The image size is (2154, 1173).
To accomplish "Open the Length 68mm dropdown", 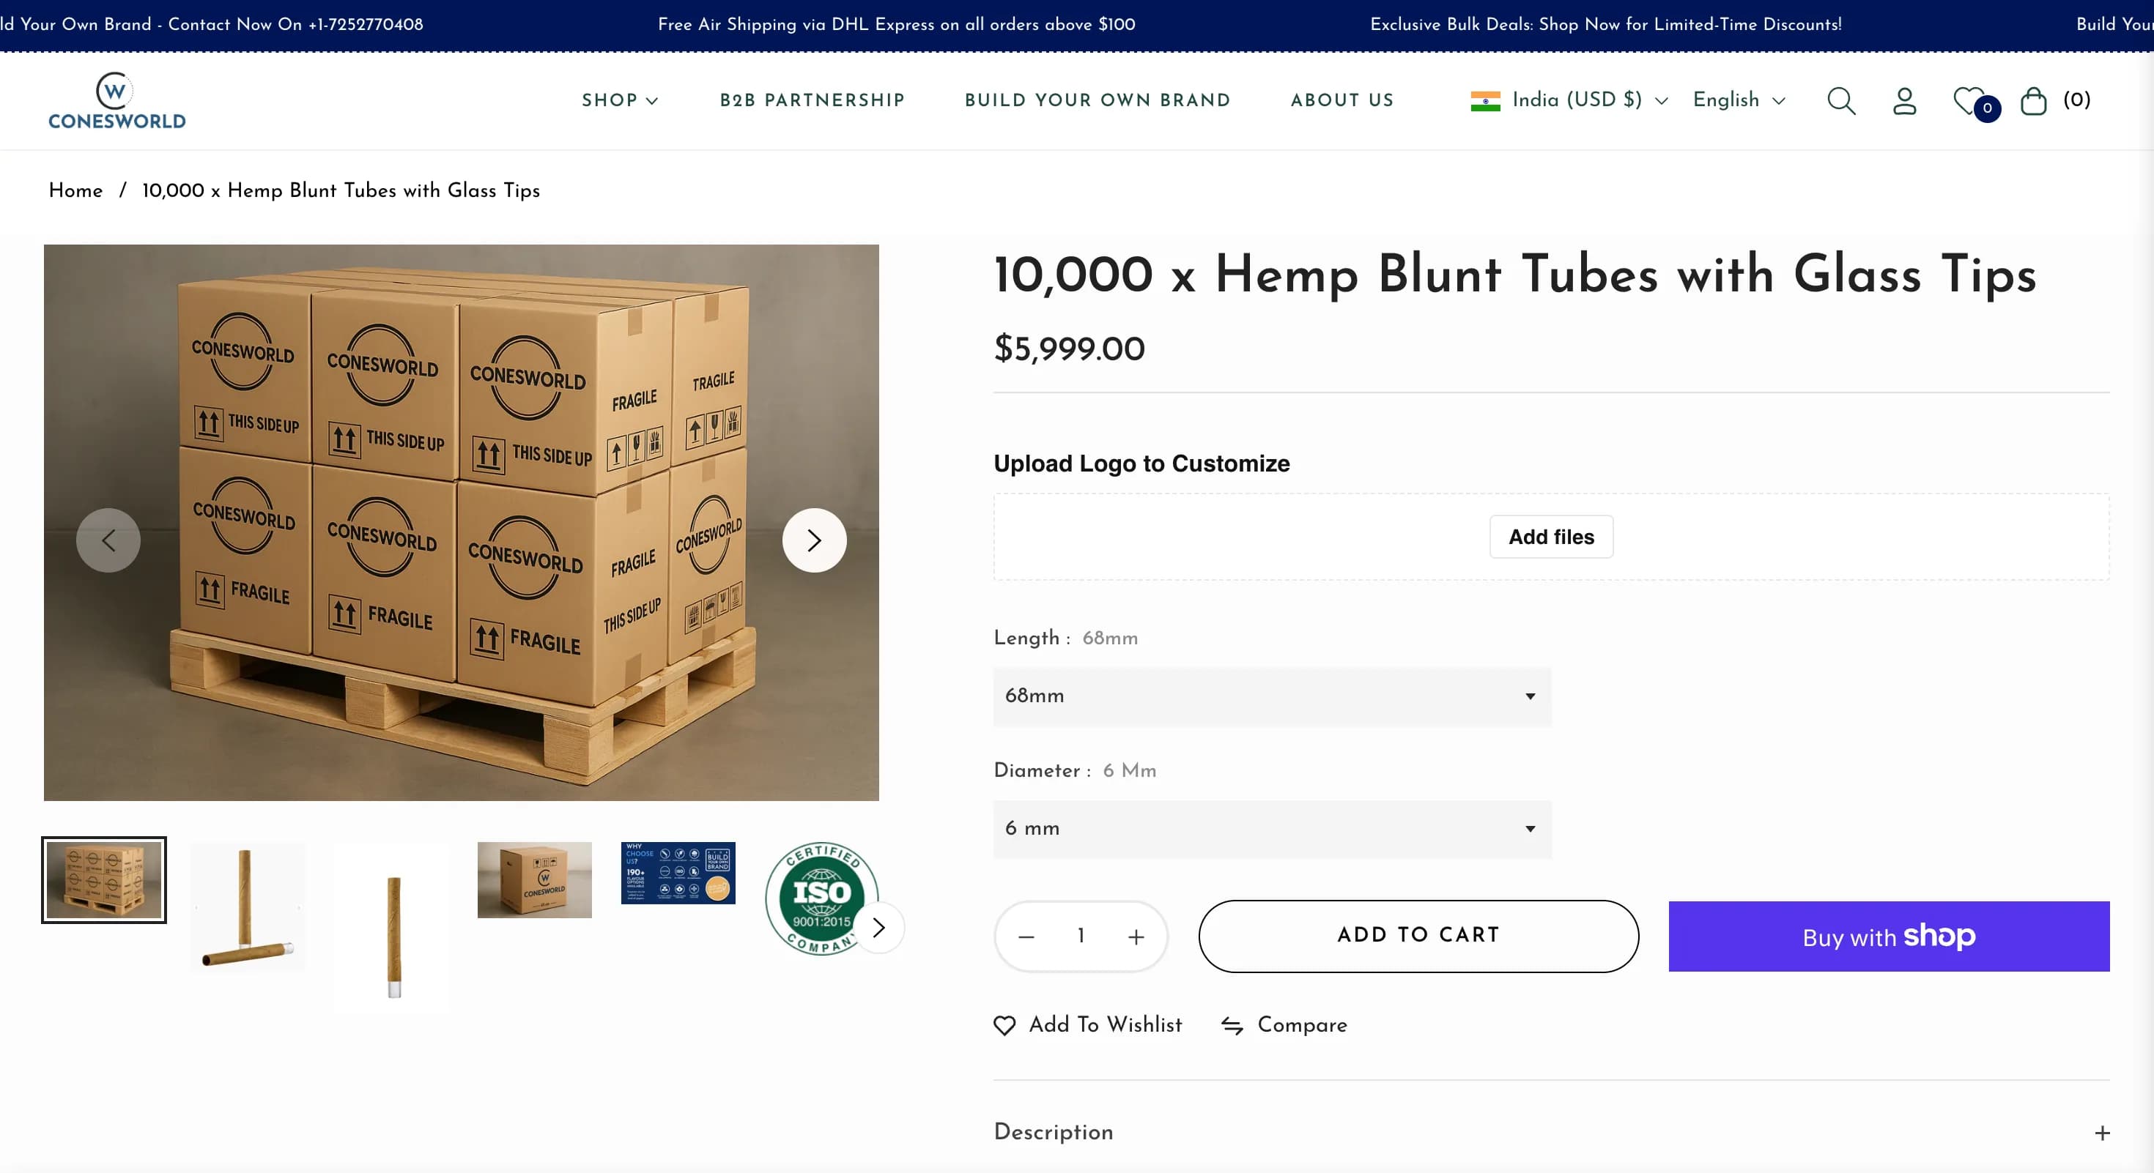I will (1272, 696).
